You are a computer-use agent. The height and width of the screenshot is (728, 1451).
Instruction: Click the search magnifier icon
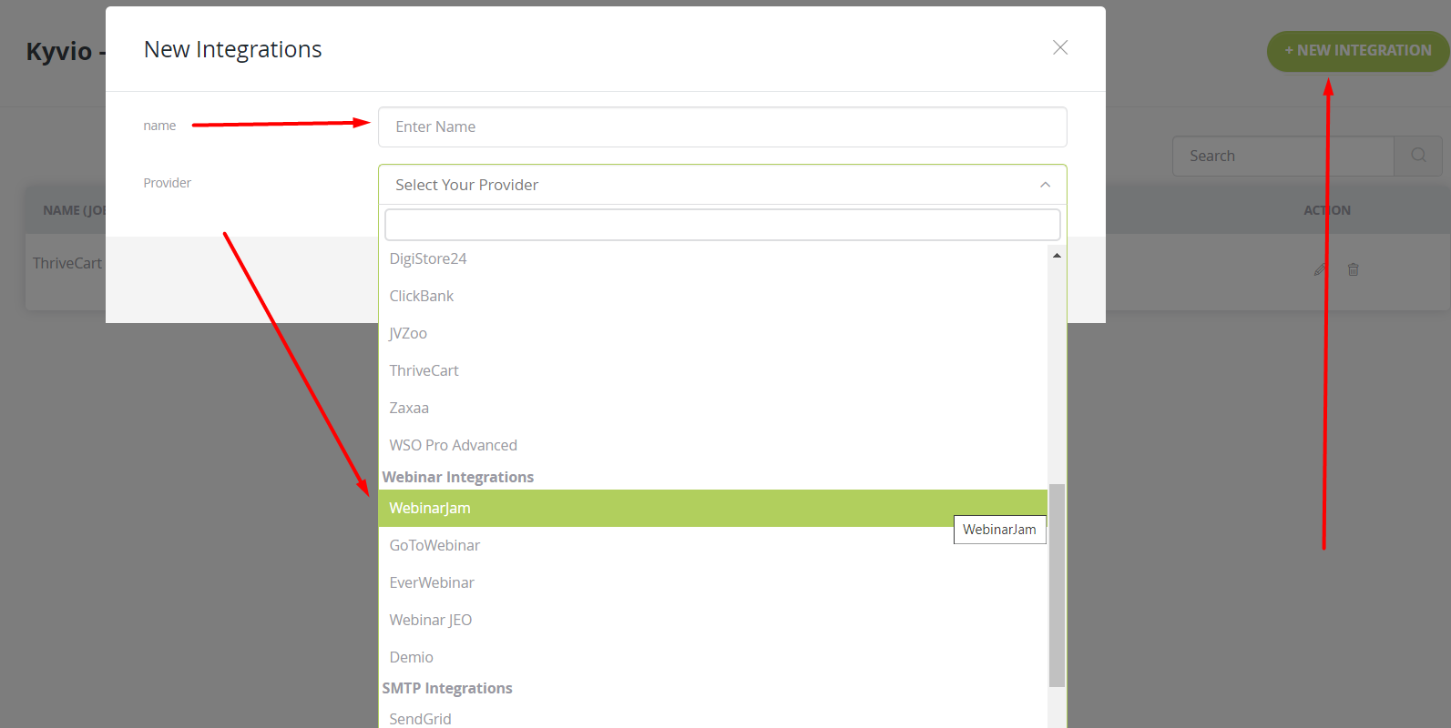click(x=1418, y=156)
